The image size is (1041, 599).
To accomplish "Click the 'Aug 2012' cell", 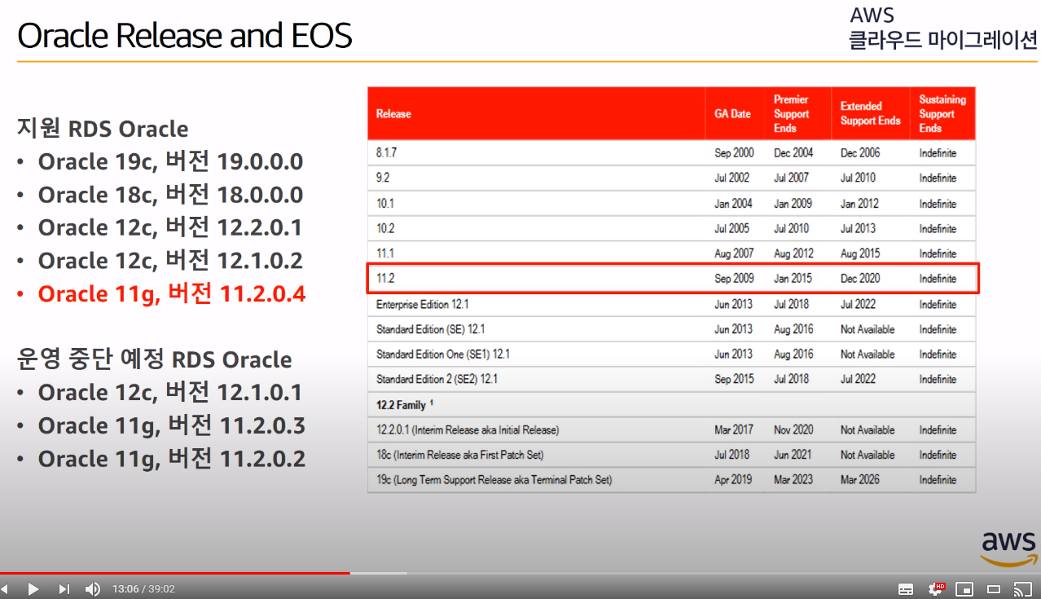I will tap(793, 253).
